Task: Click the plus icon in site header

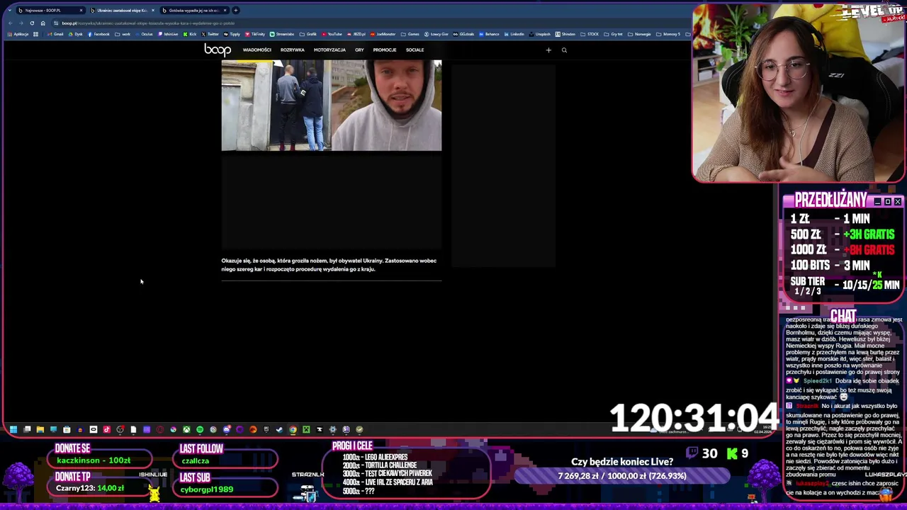Action: (548, 50)
